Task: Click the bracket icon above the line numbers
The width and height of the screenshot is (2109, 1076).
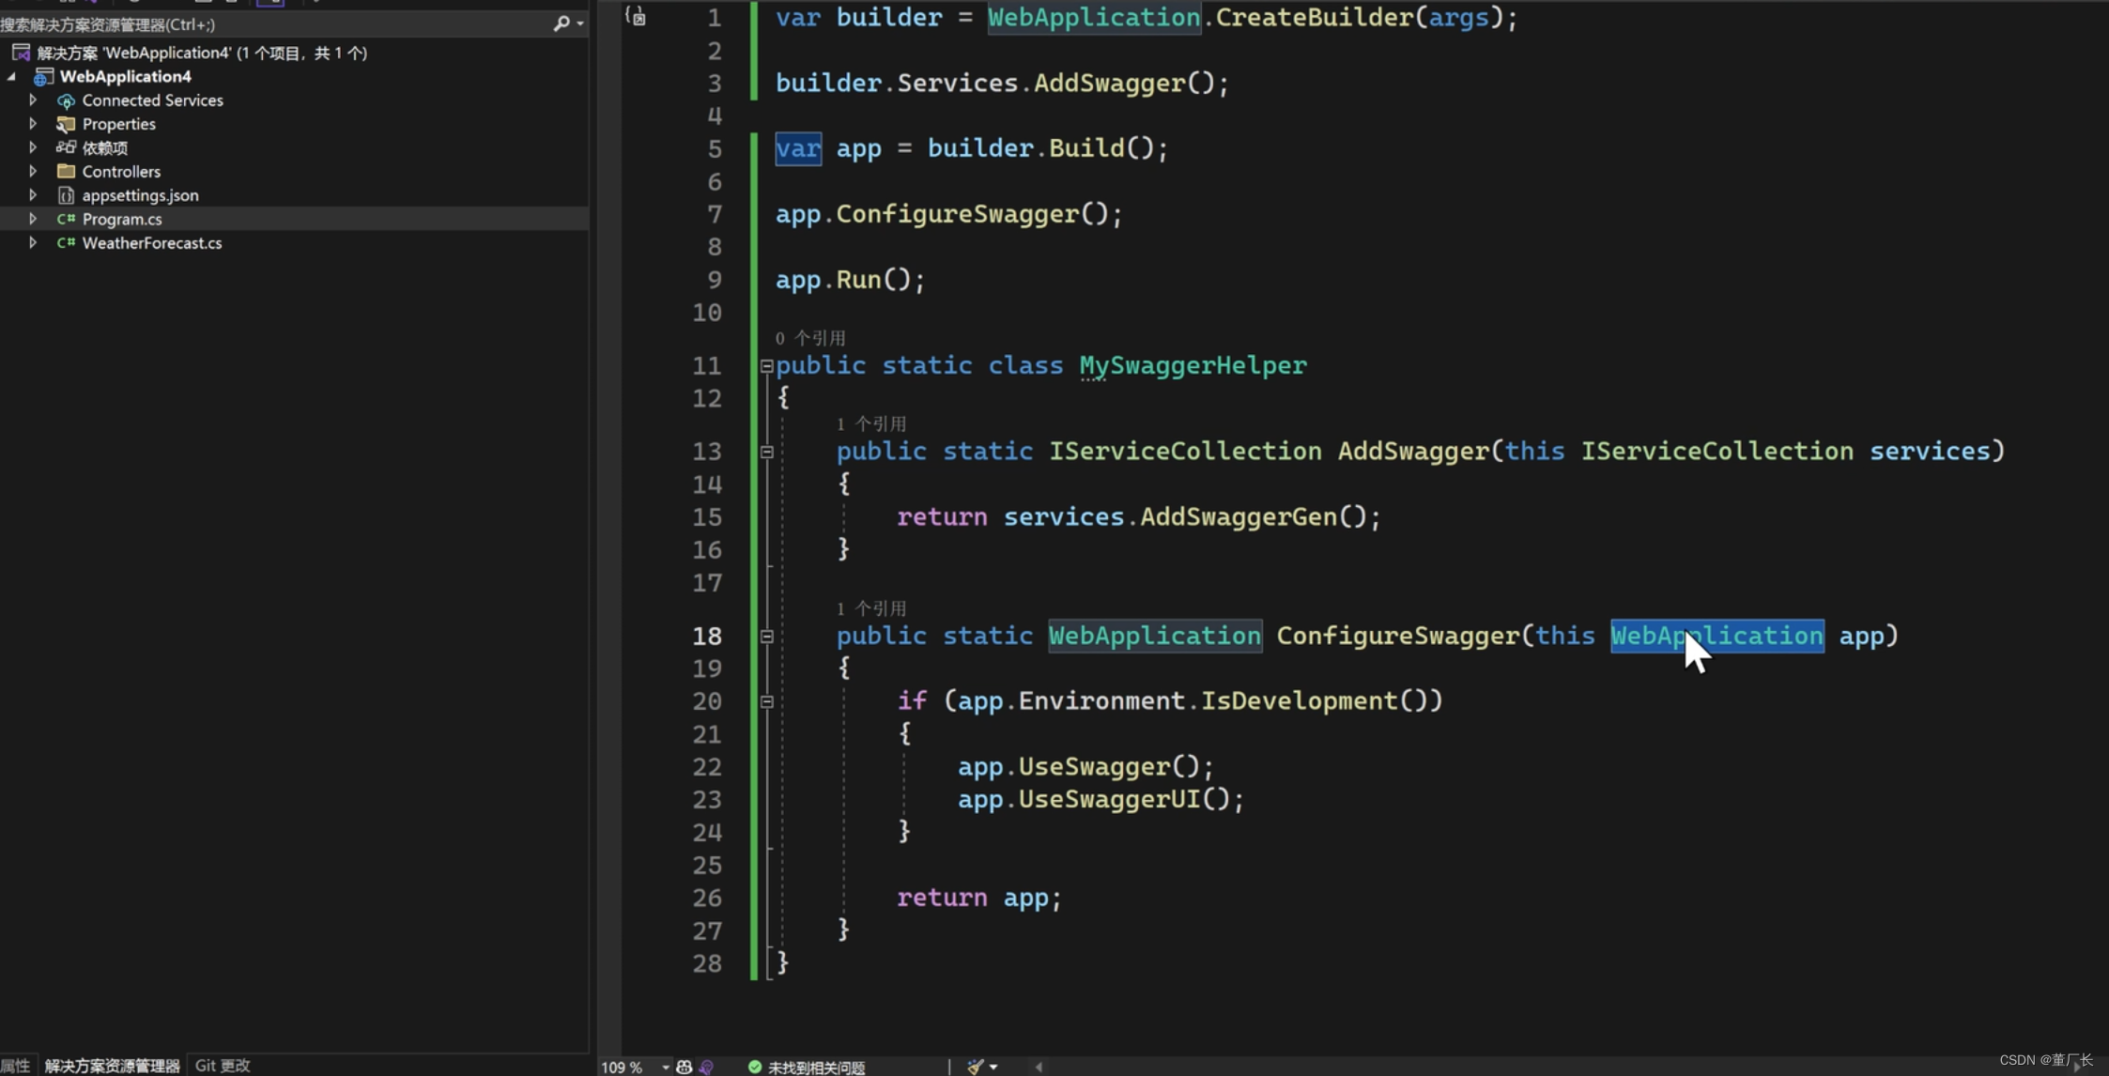Action: tap(636, 16)
